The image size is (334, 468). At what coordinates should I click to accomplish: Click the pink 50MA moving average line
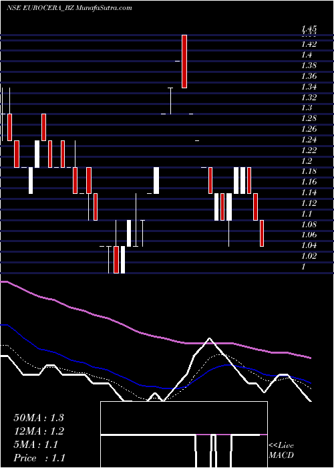click(x=155, y=336)
